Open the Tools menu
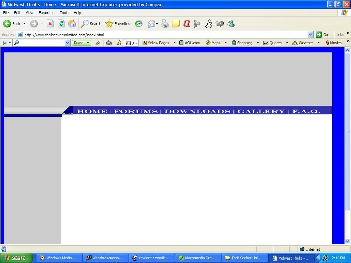Screen dimensions: 351x263 click(x=64, y=13)
